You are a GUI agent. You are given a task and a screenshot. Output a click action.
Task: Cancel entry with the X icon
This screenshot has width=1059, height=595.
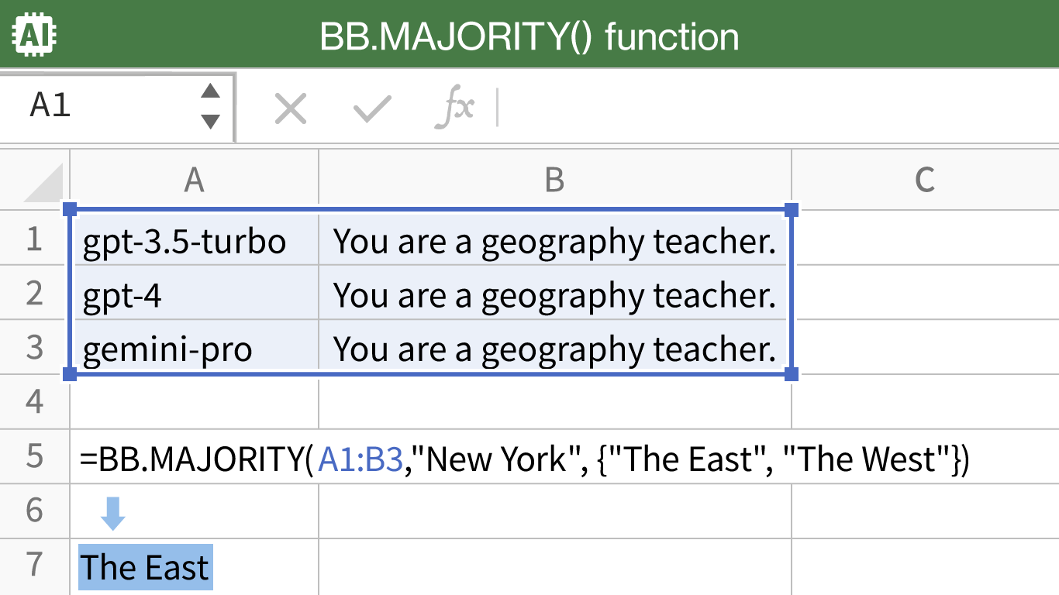tap(291, 109)
